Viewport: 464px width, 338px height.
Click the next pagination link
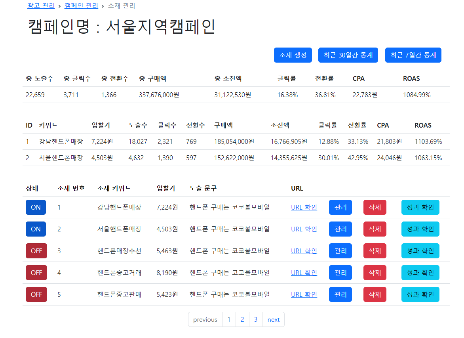[274, 320]
